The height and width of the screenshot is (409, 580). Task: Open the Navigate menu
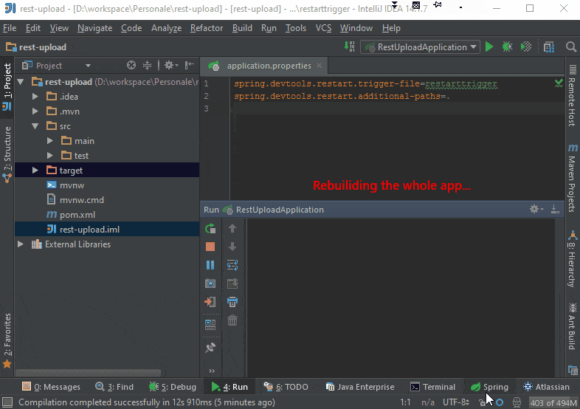tap(94, 28)
